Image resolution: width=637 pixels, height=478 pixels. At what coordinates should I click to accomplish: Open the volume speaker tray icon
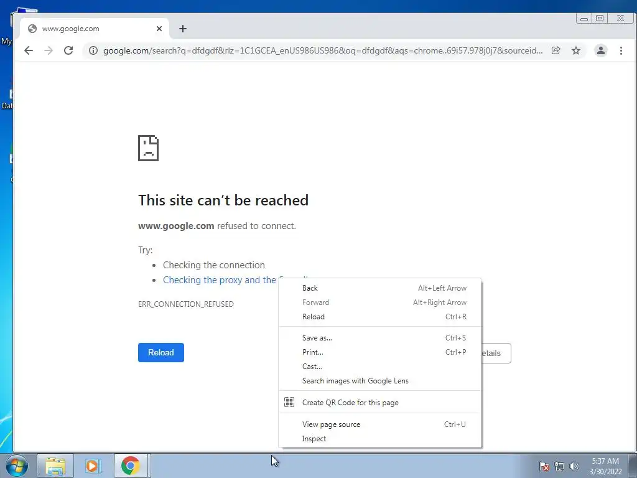574,466
